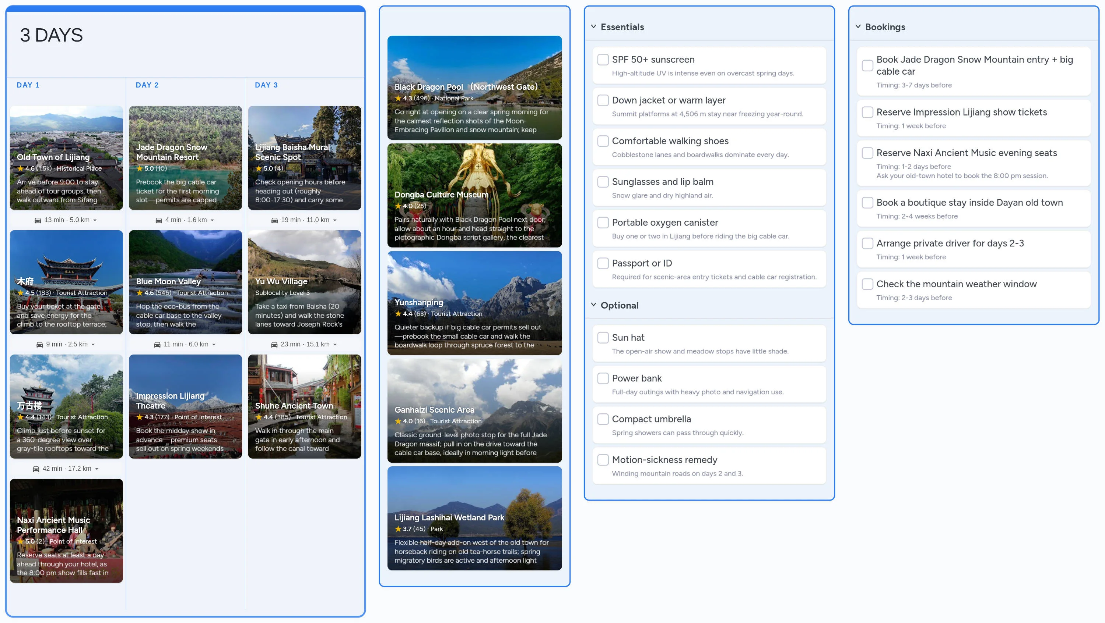Screen dimensions: 1105x623
Task: Open Ganhaizi Scenic Area suggestion card
Action: coord(474,411)
